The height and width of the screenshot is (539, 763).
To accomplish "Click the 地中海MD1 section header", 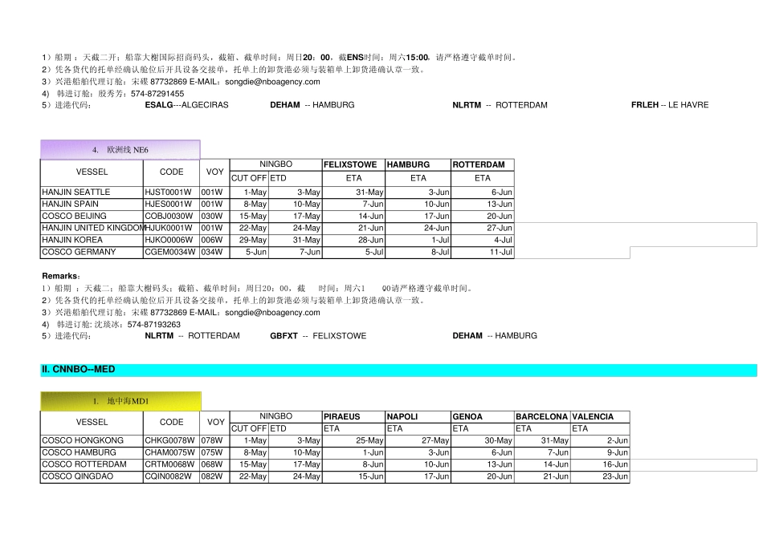I will point(120,401).
